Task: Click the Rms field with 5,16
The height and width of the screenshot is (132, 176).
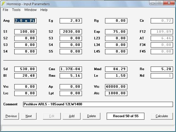Action: 71,76
